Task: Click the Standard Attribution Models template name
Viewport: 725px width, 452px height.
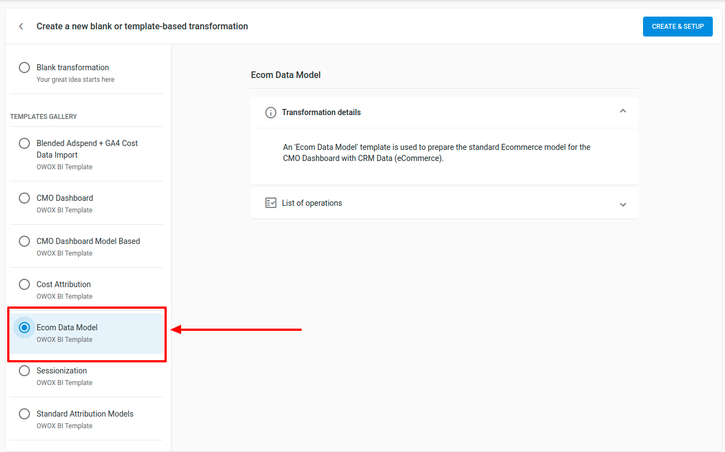Action: point(85,414)
